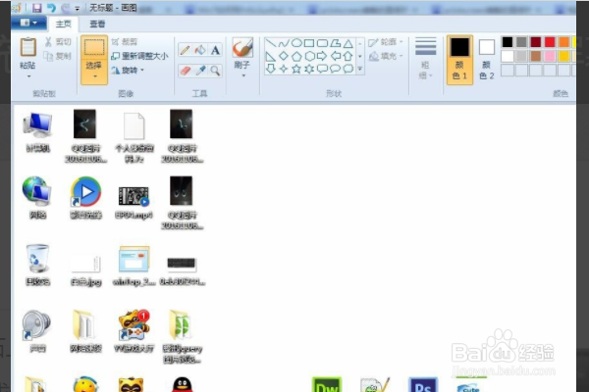
Task: Select the Eraser tool
Action: [x=185, y=71]
